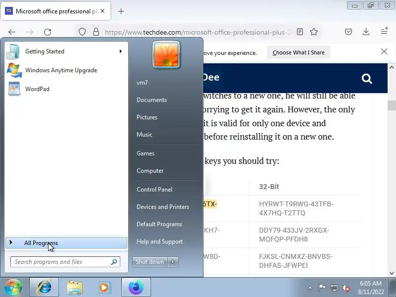Click the page scrollbar thumb
The width and height of the screenshot is (396, 297).
point(392,105)
